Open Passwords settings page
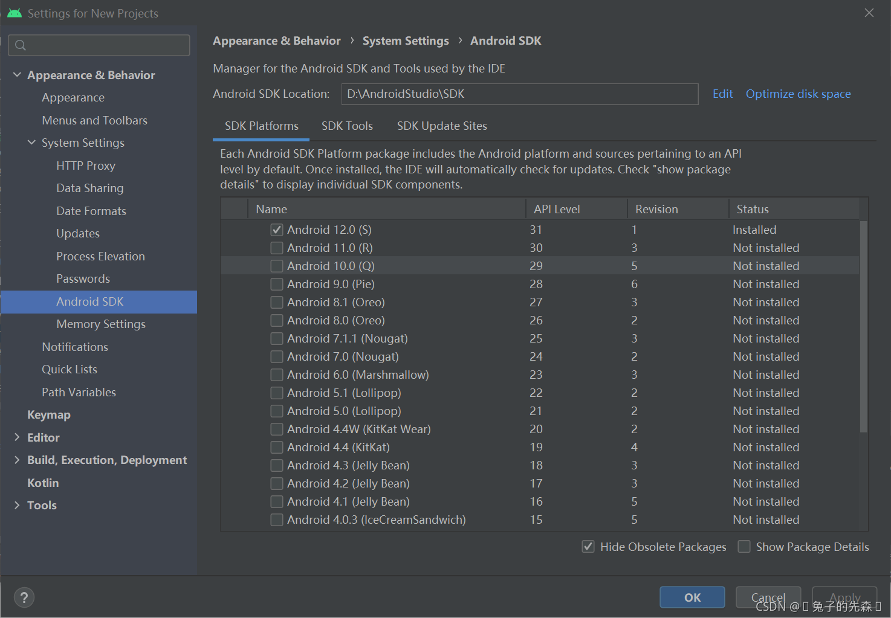 (83, 278)
